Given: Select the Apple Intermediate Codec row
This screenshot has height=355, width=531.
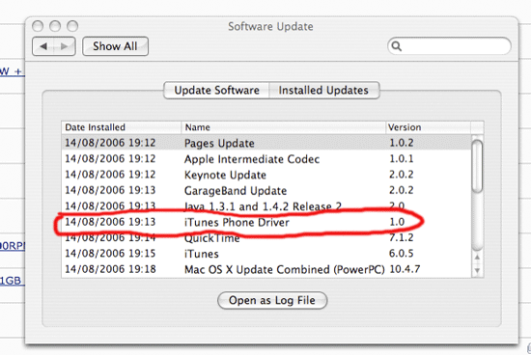Looking at the screenshot, I should pyautogui.click(x=266, y=159).
